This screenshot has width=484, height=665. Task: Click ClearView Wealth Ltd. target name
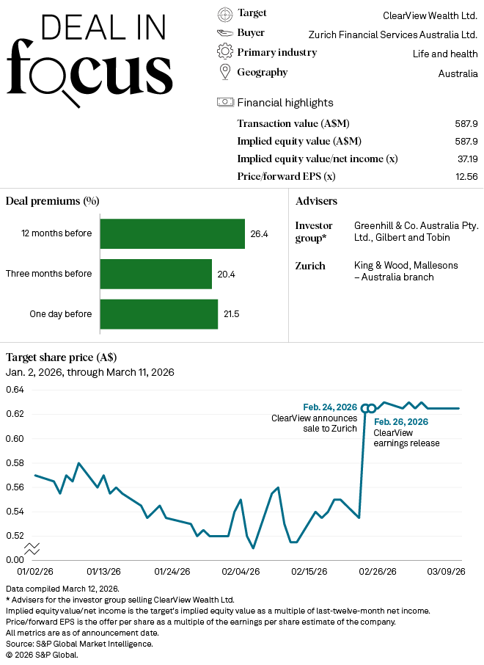430,15
